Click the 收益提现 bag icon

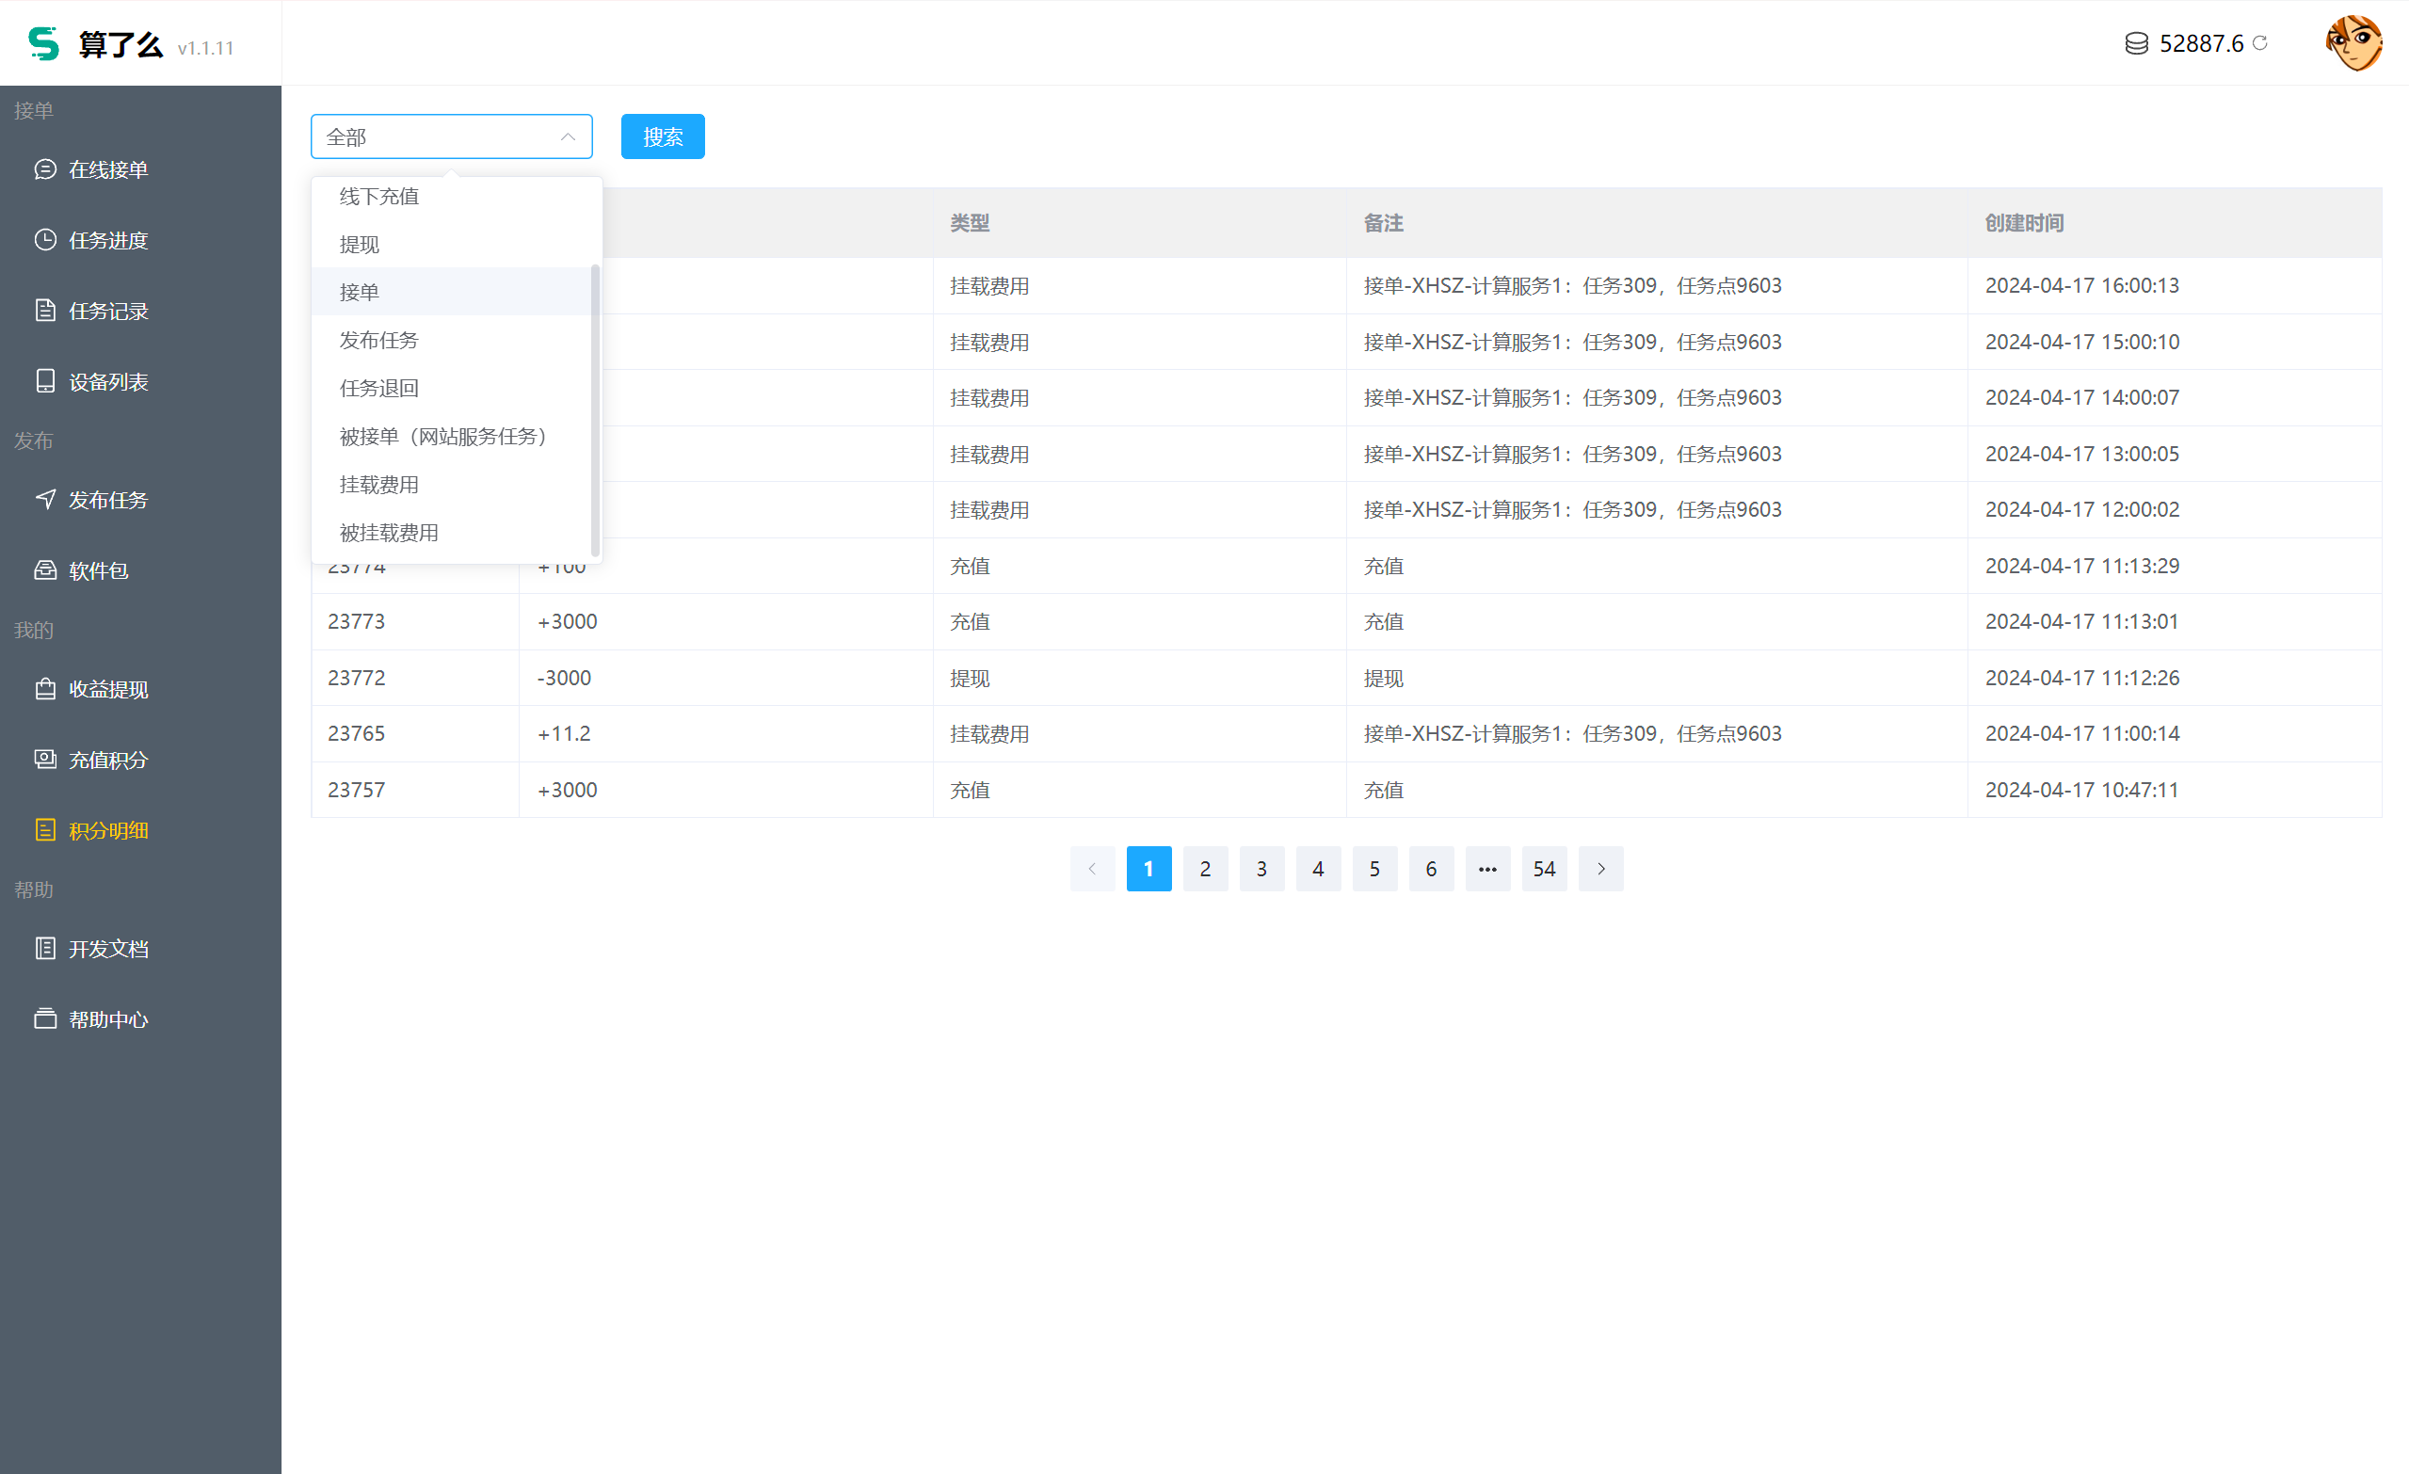point(45,689)
